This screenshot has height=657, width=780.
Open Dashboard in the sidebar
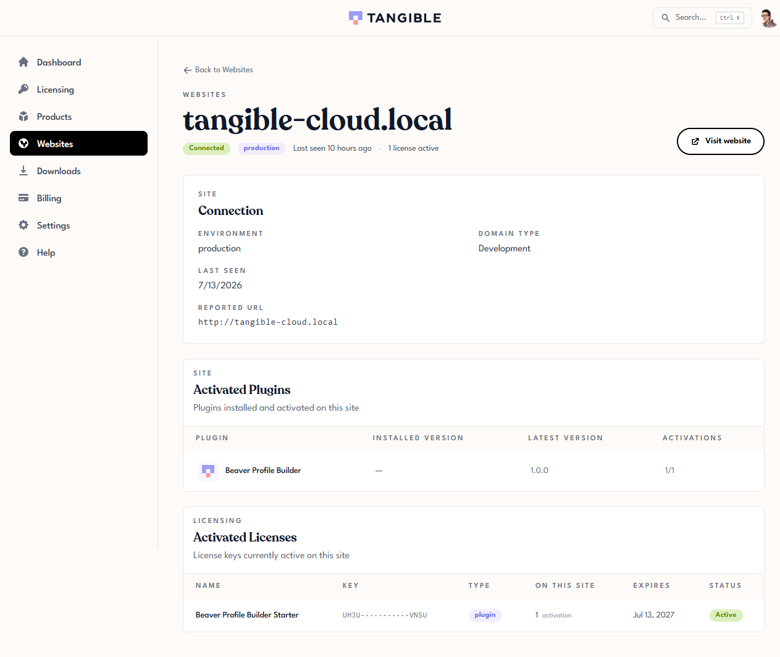tap(78, 62)
